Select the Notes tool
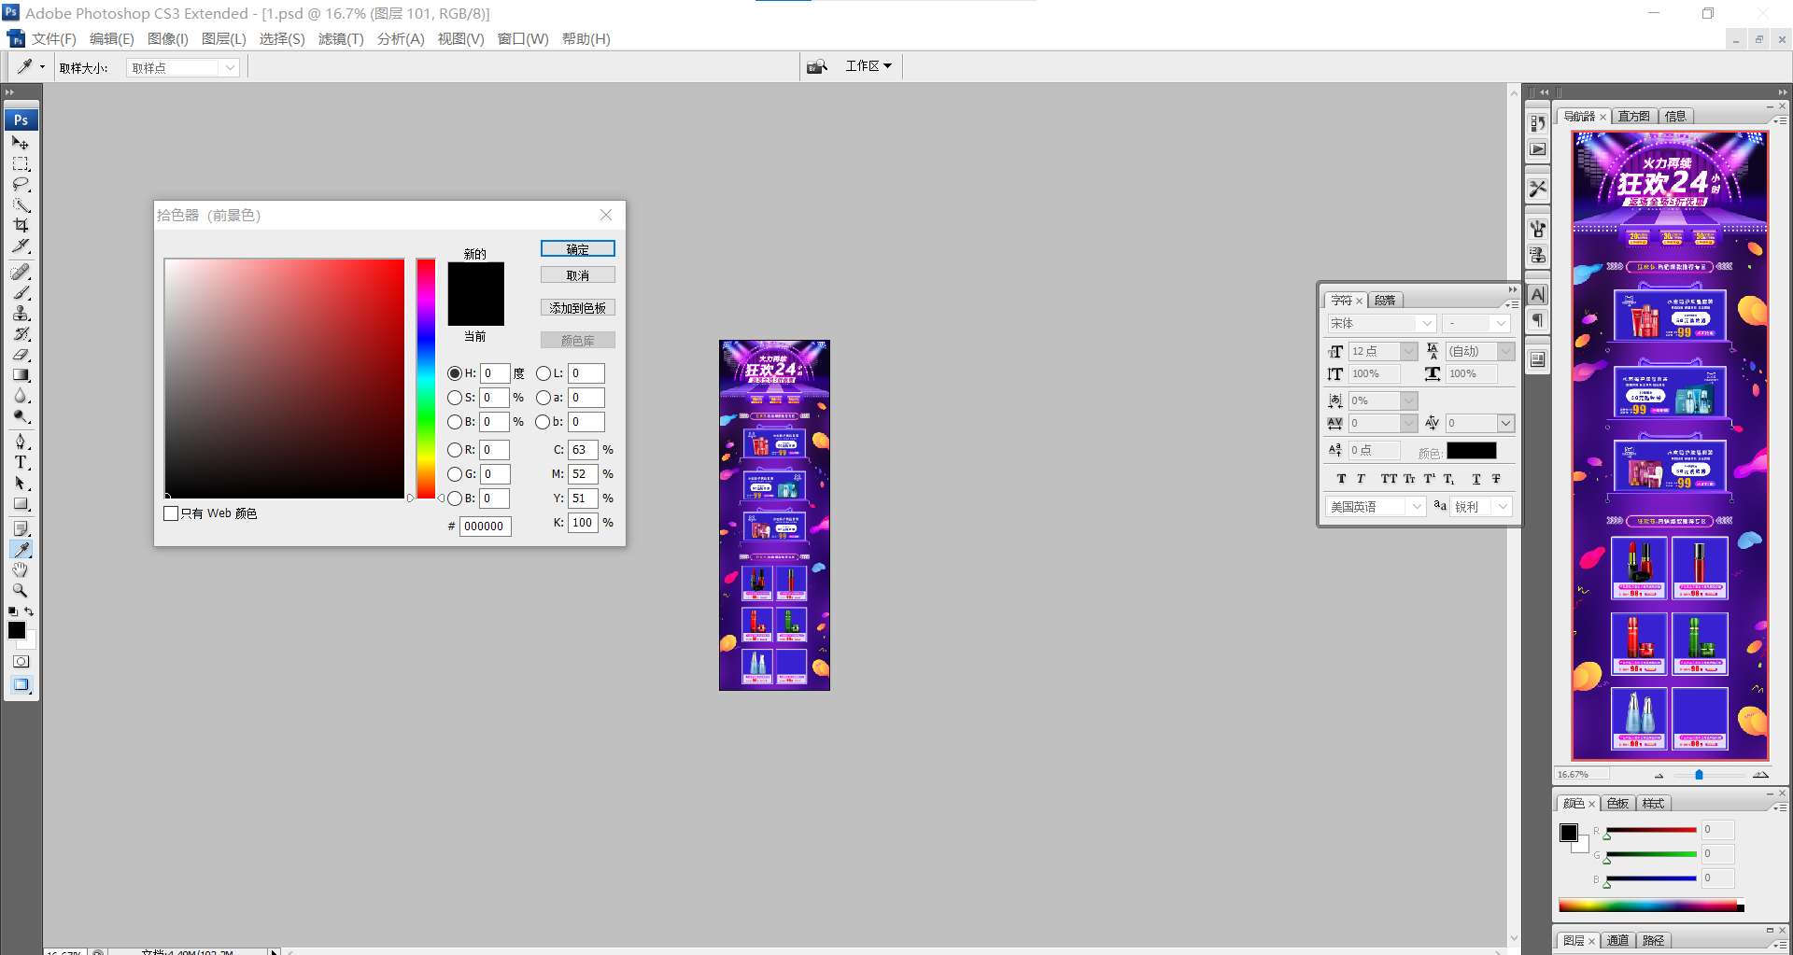 (21, 528)
